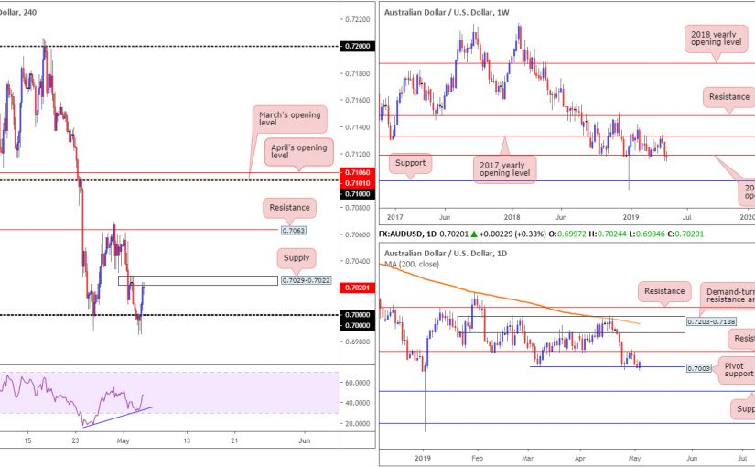This screenshot has width=755, height=467.
Task: Click the Demand-turned resistance callout
Action: pos(728,293)
